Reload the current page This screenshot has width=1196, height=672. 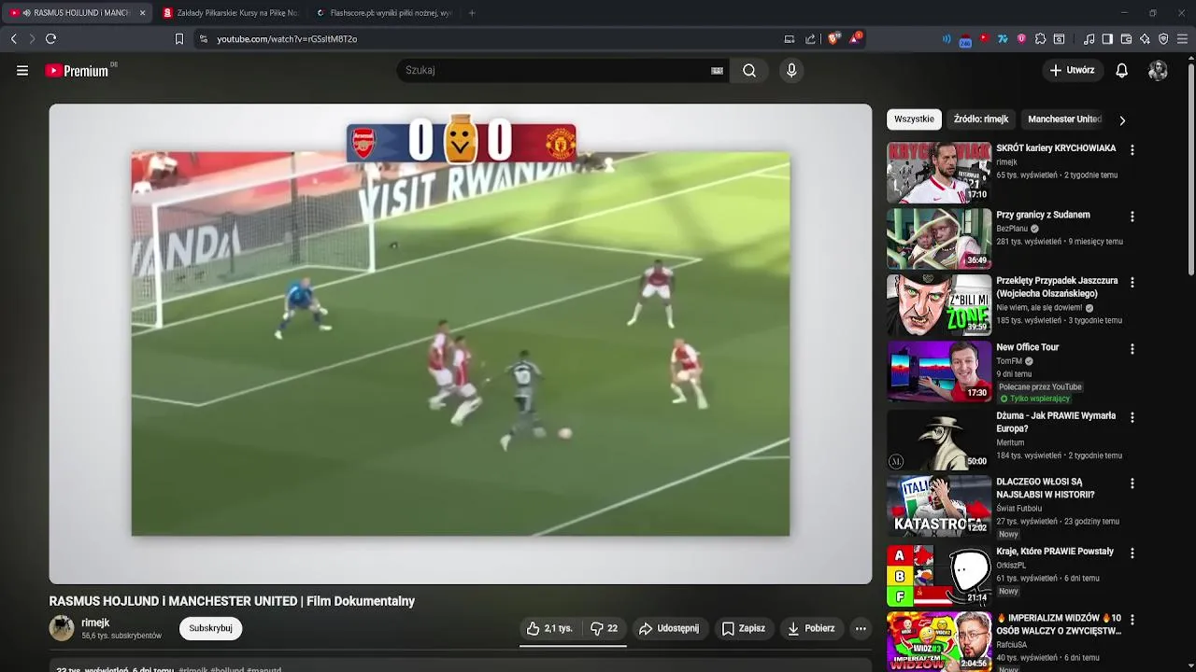pos(50,38)
